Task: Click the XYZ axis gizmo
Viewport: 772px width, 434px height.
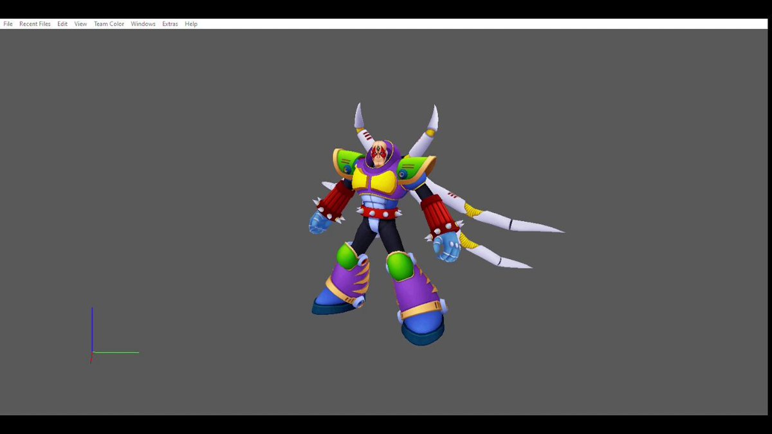Action: (x=114, y=335)
